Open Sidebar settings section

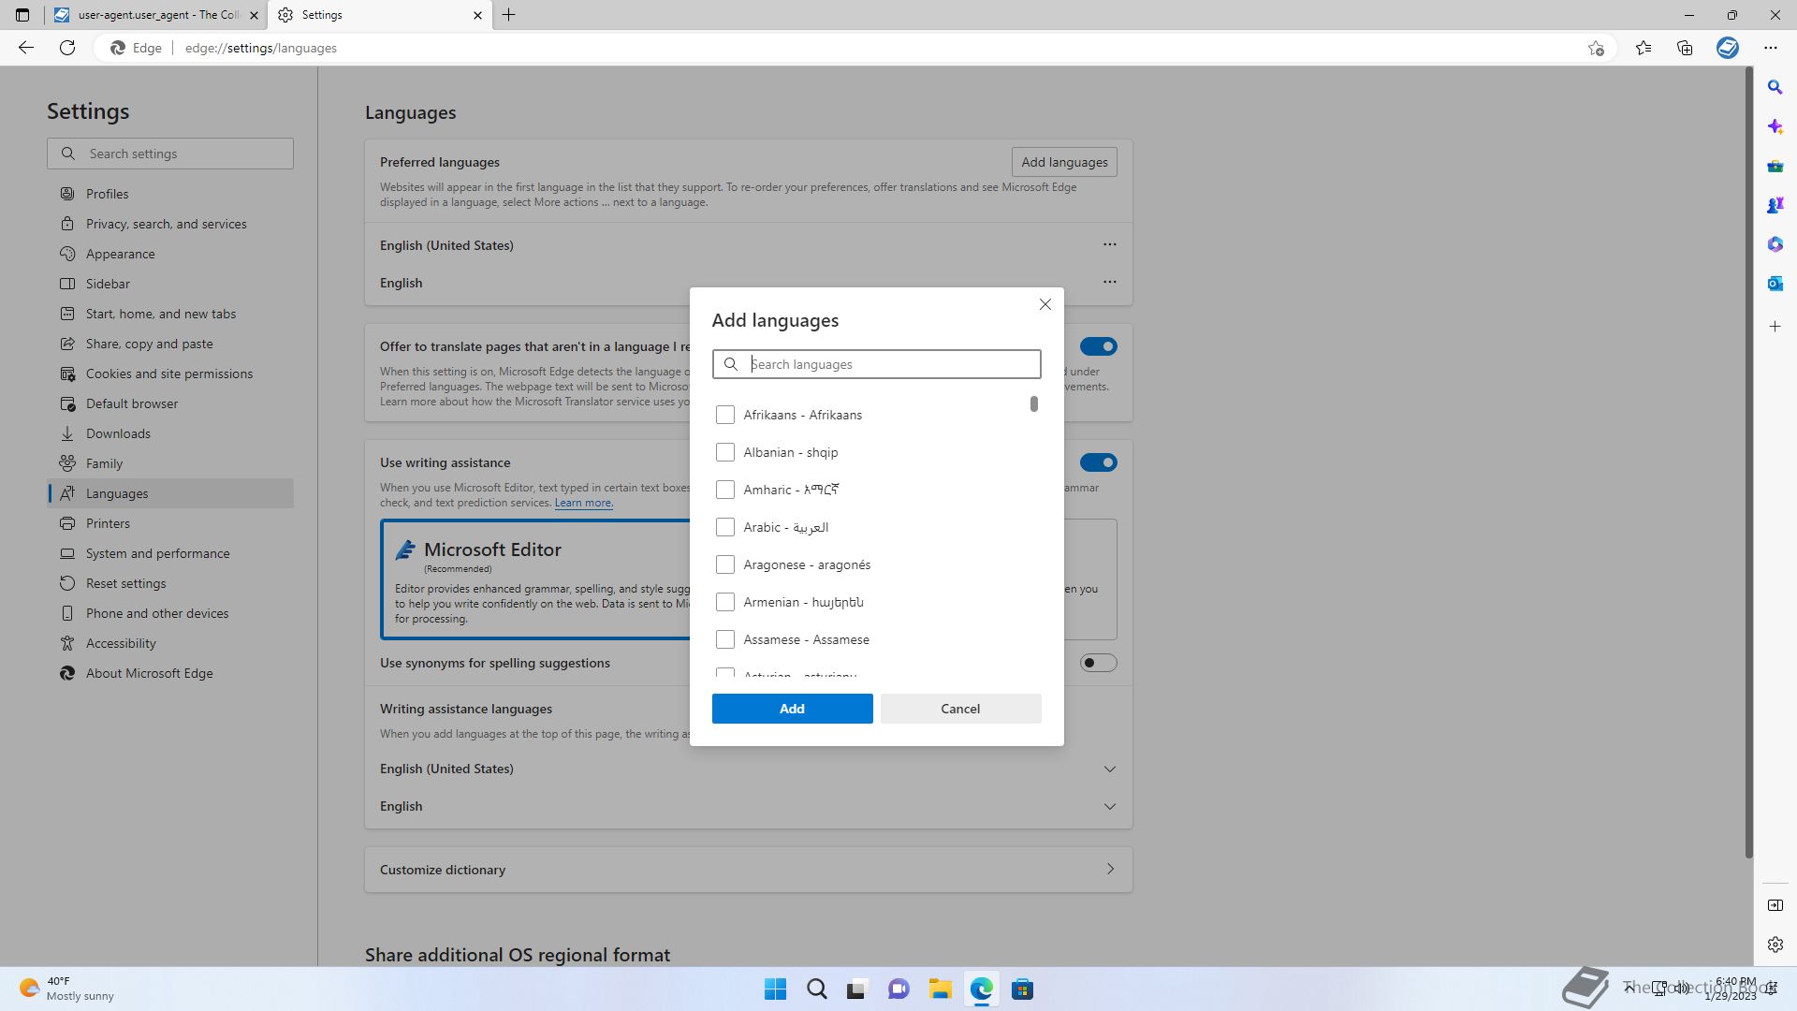click(170, 284)
